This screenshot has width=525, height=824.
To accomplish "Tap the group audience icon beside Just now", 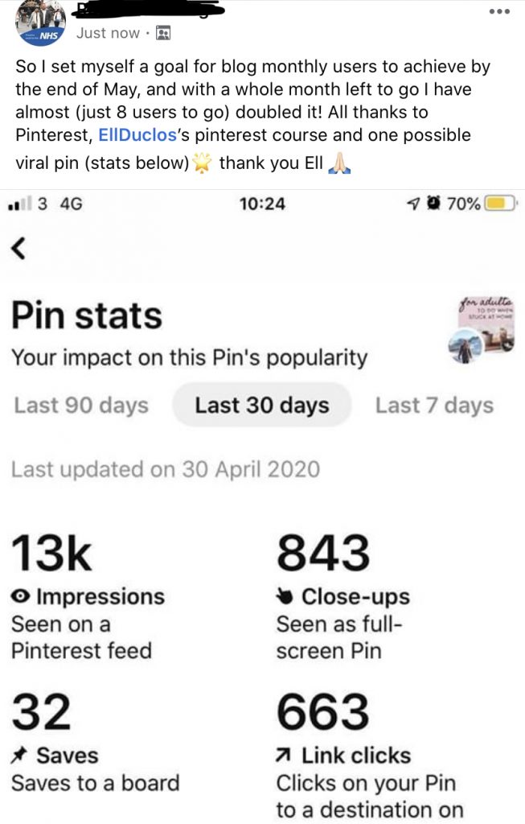I will coord(163,33).
